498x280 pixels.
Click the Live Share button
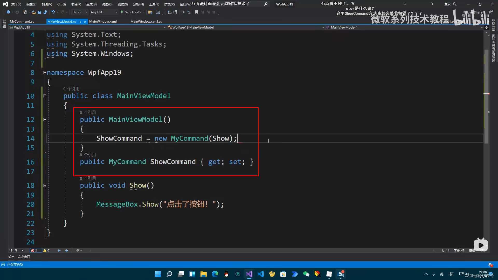click(x=473, y=12)
